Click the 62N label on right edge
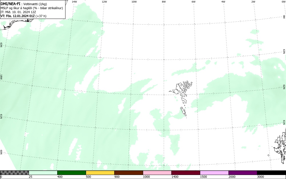The height and width of the screenshot is (179, 286). tap(284, 87)
